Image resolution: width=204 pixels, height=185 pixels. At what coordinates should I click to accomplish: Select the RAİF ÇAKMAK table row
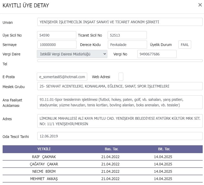102,157
